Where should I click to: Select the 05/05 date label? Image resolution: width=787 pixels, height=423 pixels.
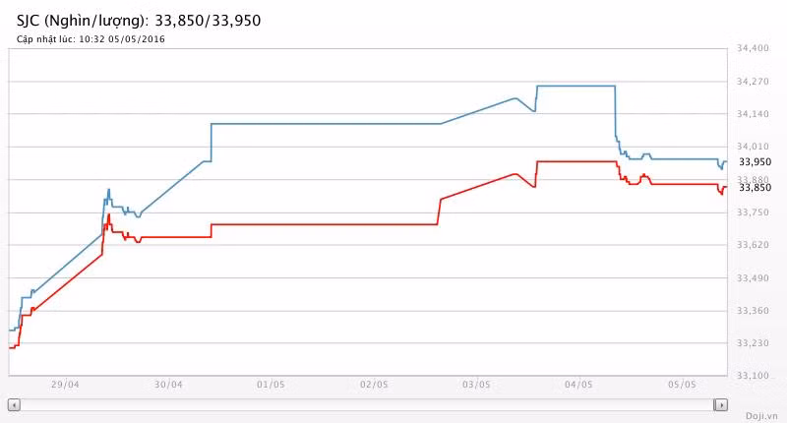(682, 385)
